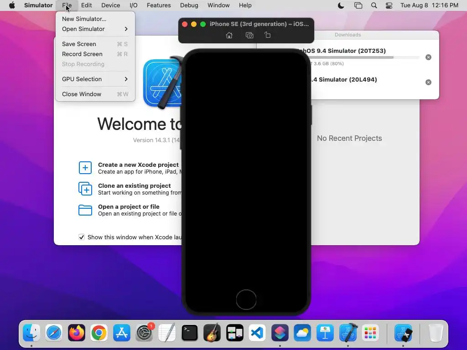Click the screen mirroring icon in menu bar
Viewport: 467px width, 350px height.
358,5
